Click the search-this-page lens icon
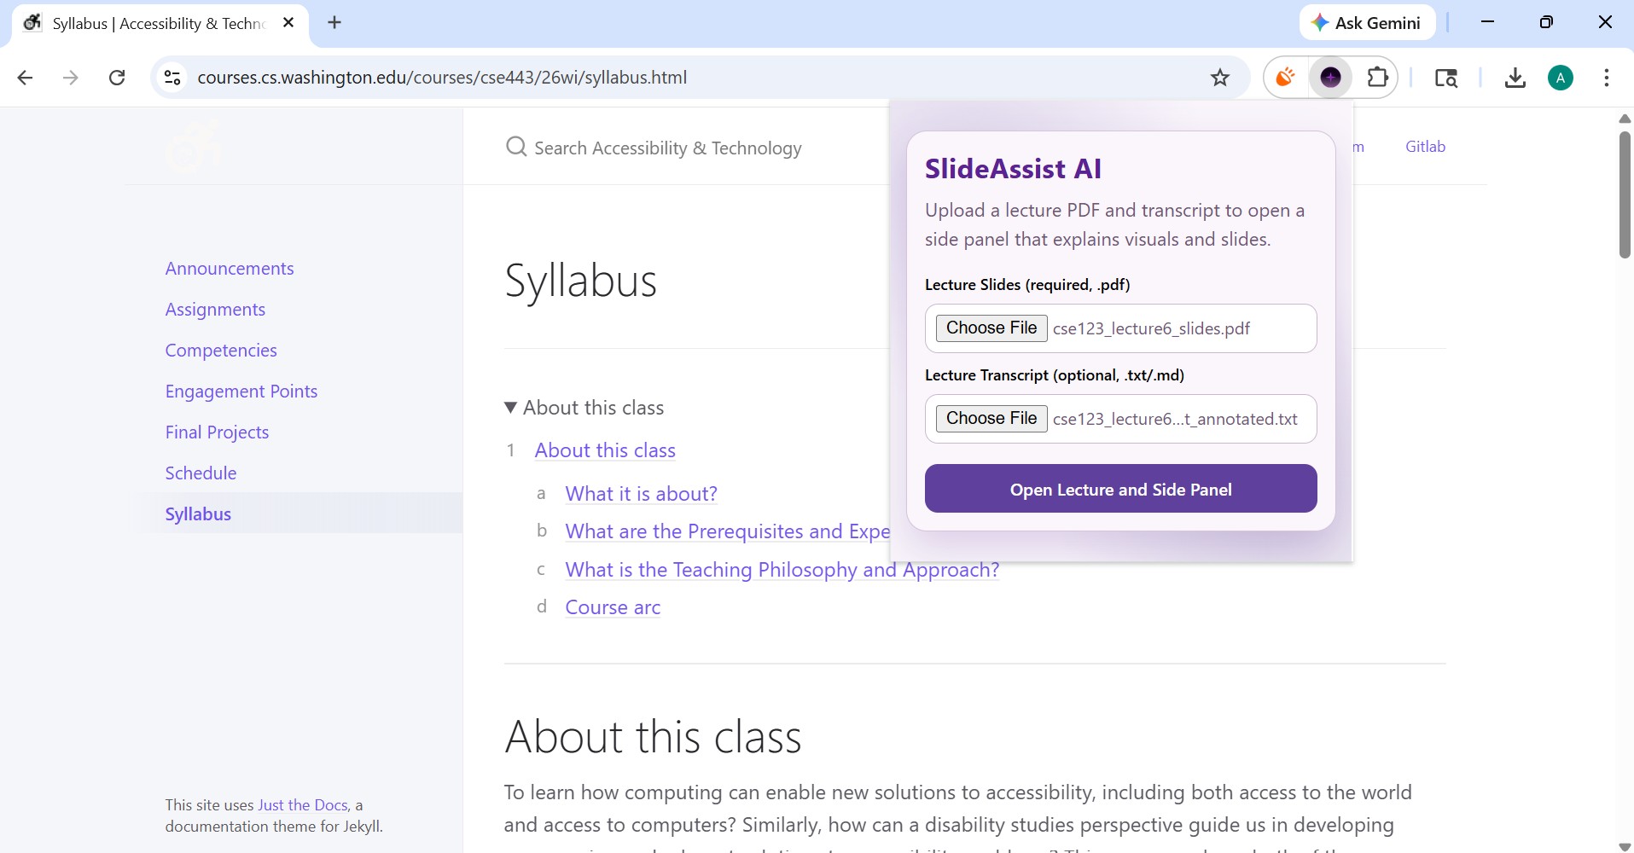Screen dimensions: 1634x853 (x=1446, y=77)
